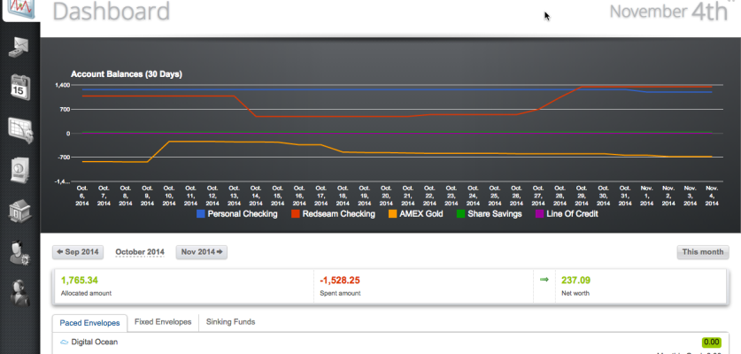741x354 pixels.
Task: Open the dashboard chart icon in sidebar
Action: 19,9
